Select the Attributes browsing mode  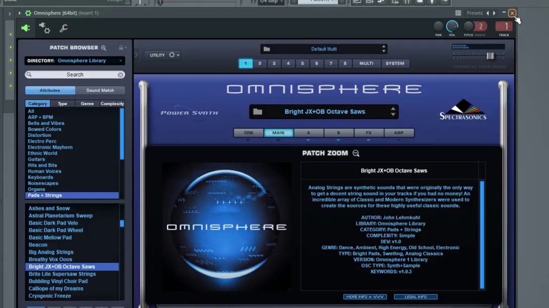point(50,90)
